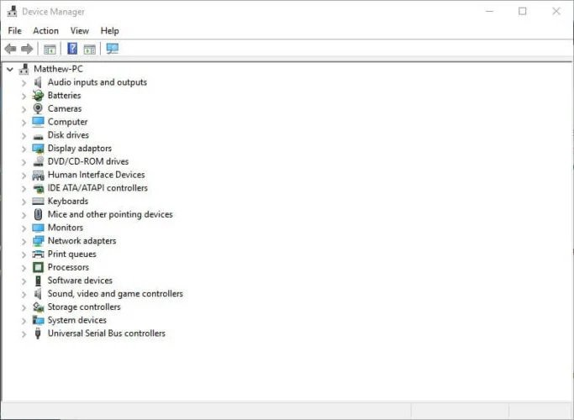Click the Monitors category icon
This screenshot has width=574, height=420.
coord(38,228)
